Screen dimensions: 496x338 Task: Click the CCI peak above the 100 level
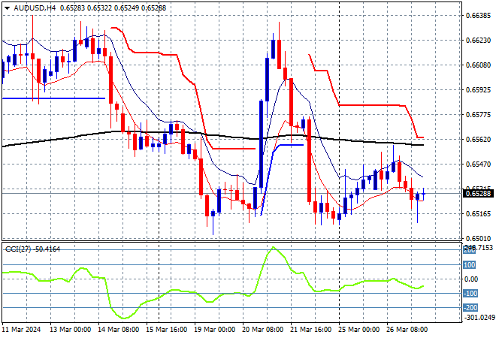click(x=273, y=247)
